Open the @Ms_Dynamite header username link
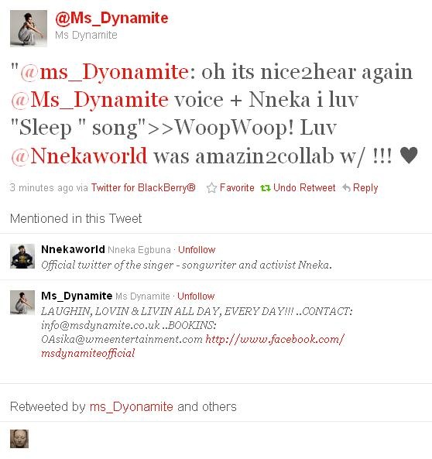The image size is (432, 459). click(111, 18)
